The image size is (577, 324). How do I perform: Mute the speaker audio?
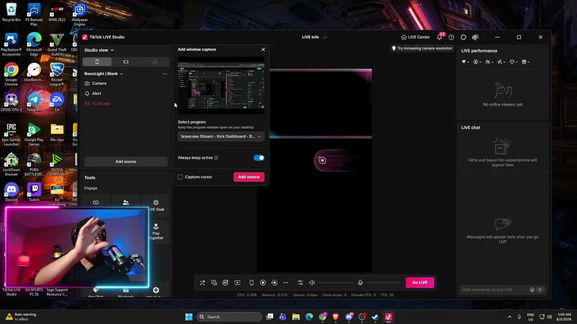click(312, 283)
